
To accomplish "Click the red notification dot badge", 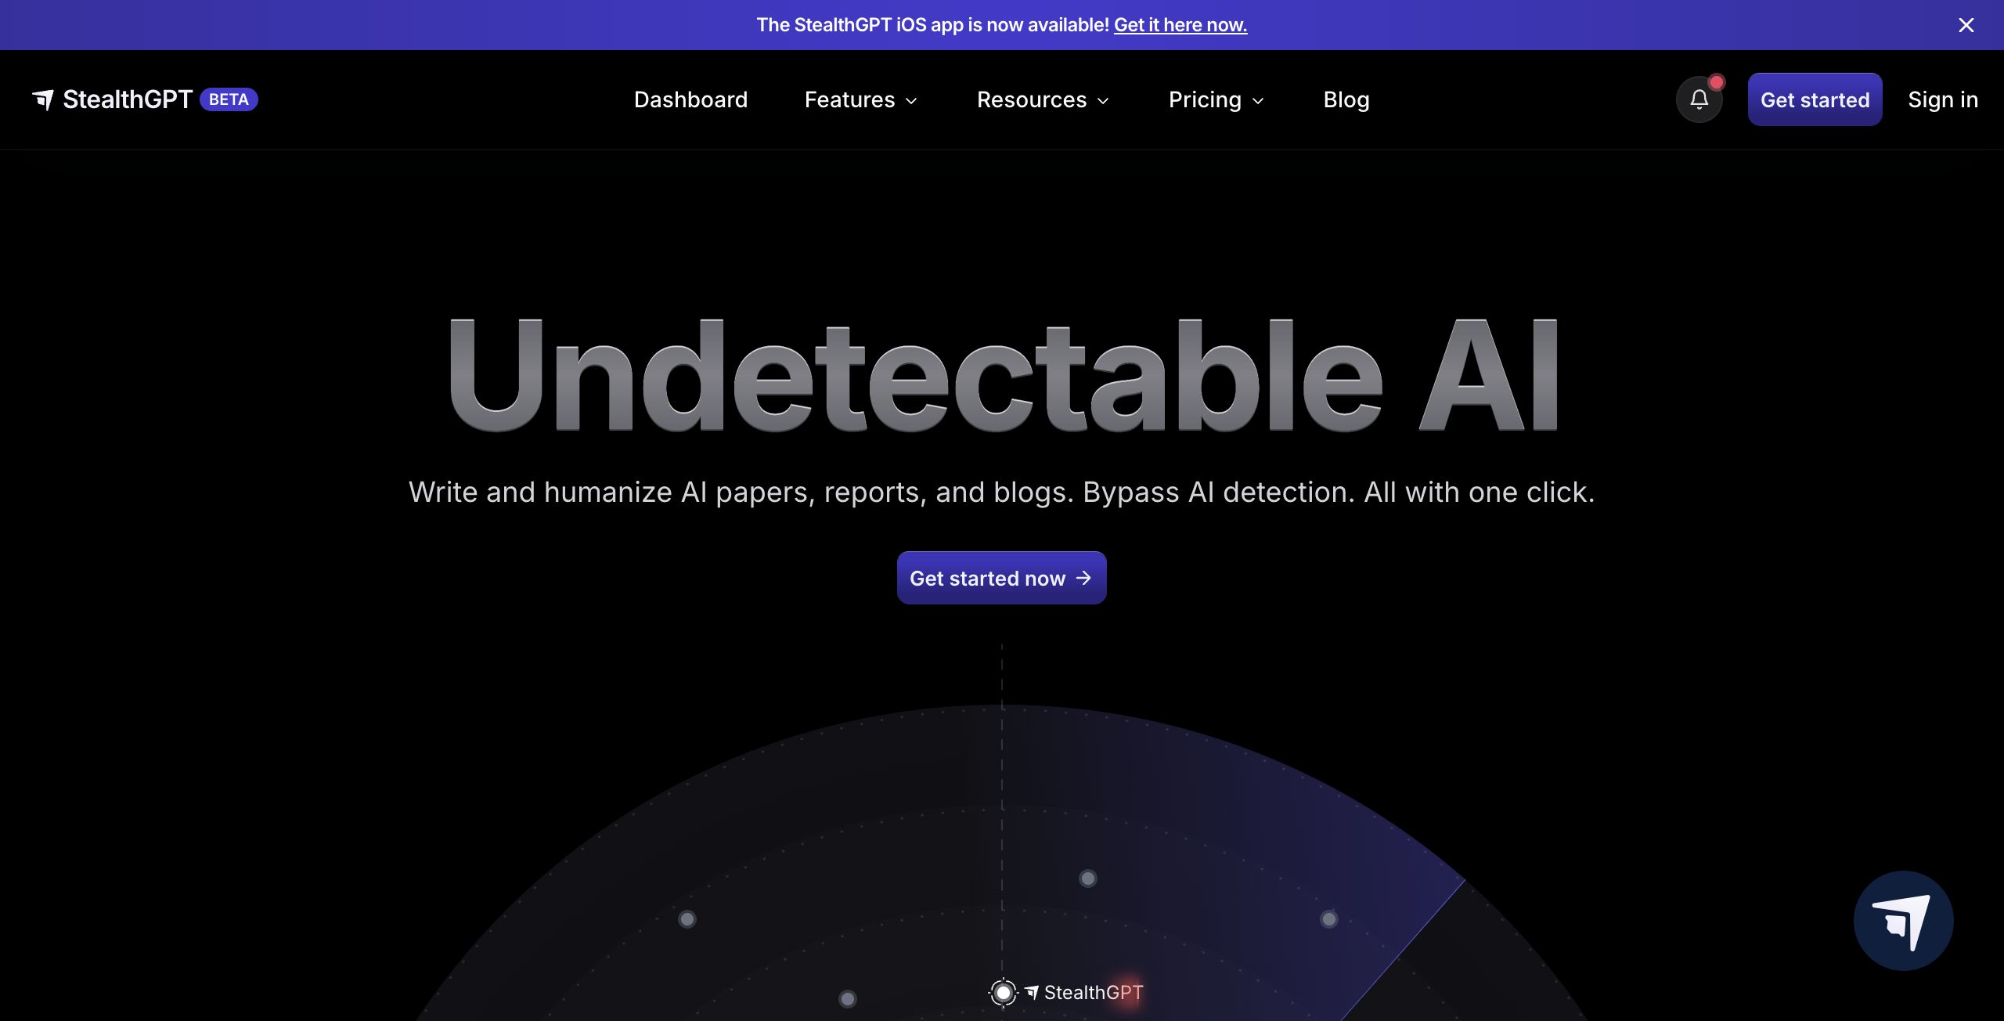I will click(x=1716, y=82).
